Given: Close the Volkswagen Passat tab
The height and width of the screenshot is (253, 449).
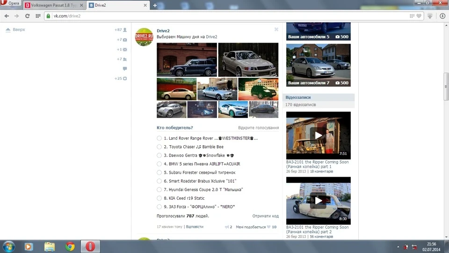Looking at the screenshot, I should pyautogui.click(x=81, y=6).
